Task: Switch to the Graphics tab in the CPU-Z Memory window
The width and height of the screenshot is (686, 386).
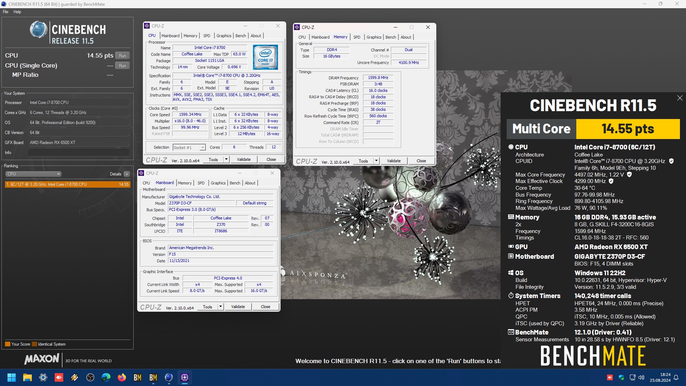Action: click(x=374, y=37)
